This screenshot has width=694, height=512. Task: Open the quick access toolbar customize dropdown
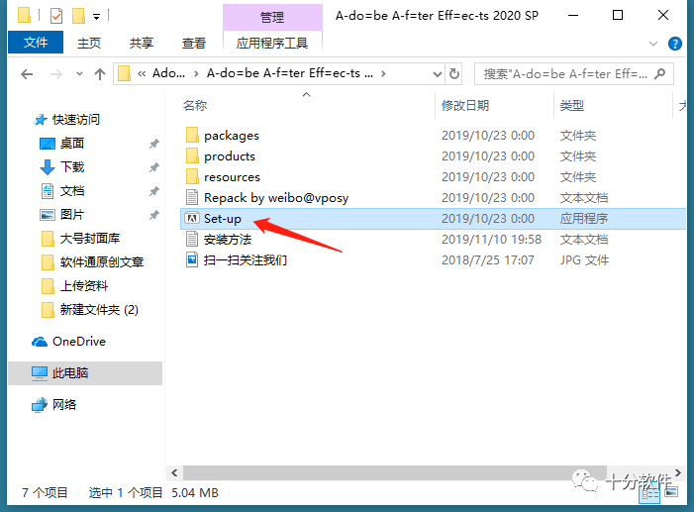(x=96, y=17)
